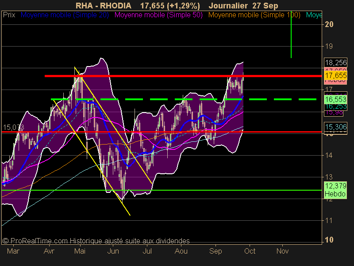Click the "Moyenne mobile (Simple 50)" legend entry
Image resolution: width=354 pixels, height=266 pixels.
click(x=158, y=15)
